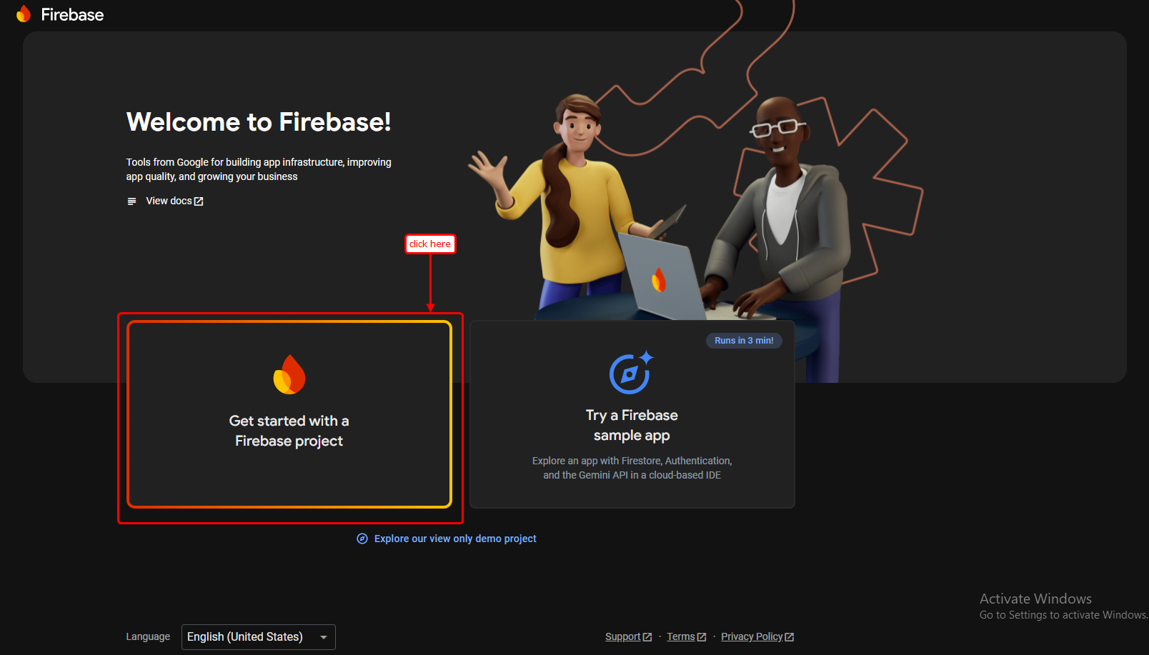Click the Privacy Policy footer link

pos(752,636)
